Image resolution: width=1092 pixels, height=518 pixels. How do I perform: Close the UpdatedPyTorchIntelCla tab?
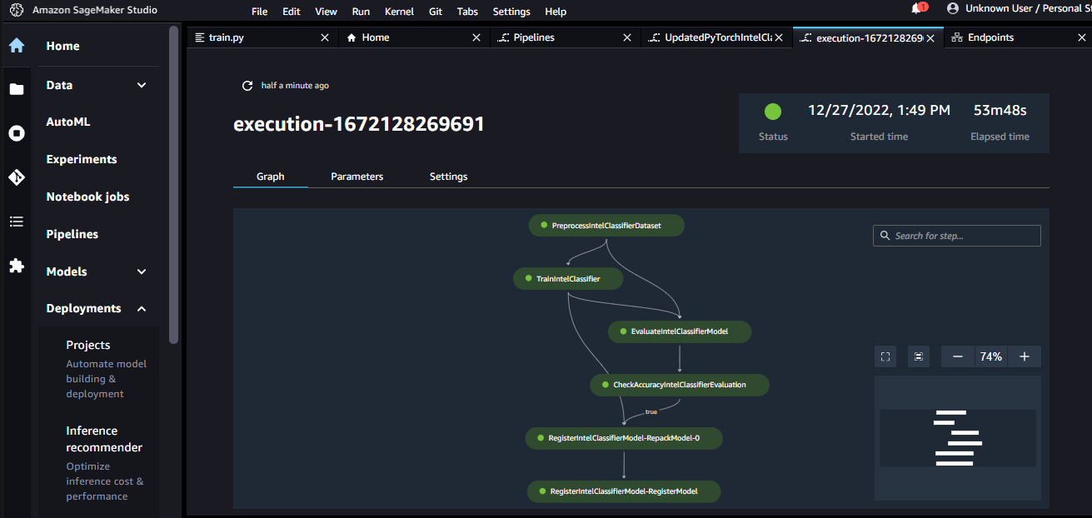tap(779, 37)
